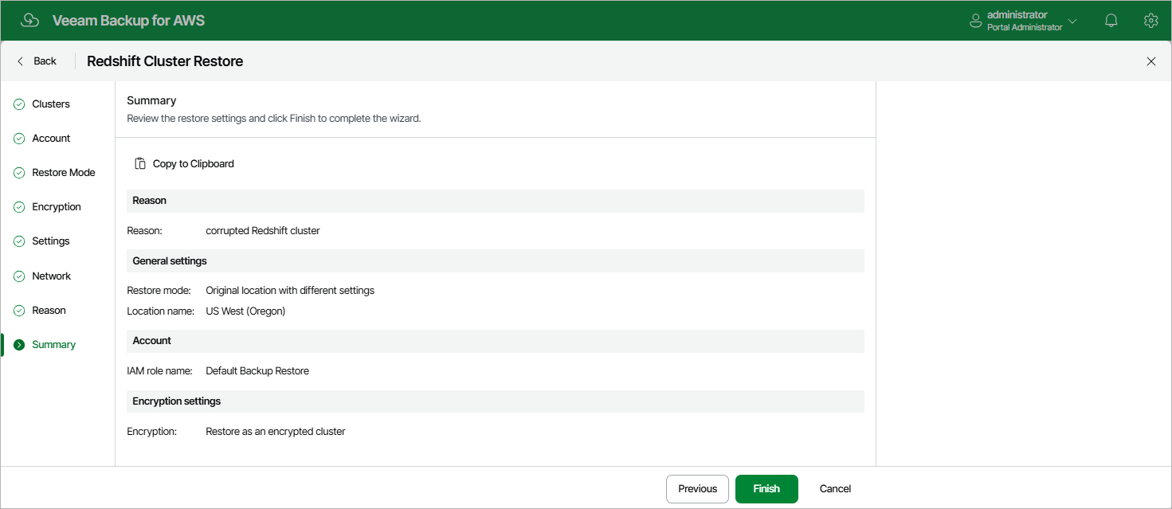Click the checkmark icon beside Clusters
The image size is (1172, 509).
(19, 104)
